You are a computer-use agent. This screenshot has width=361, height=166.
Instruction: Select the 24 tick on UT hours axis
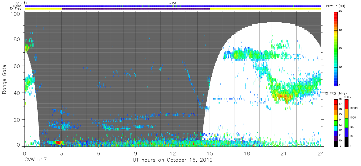[x=321, y=153]
